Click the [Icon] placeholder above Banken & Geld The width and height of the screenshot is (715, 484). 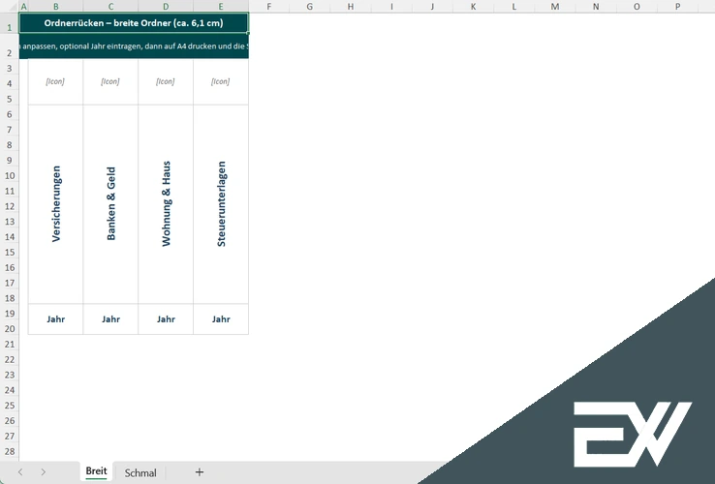pyautogui.click(x=110, y=81)
